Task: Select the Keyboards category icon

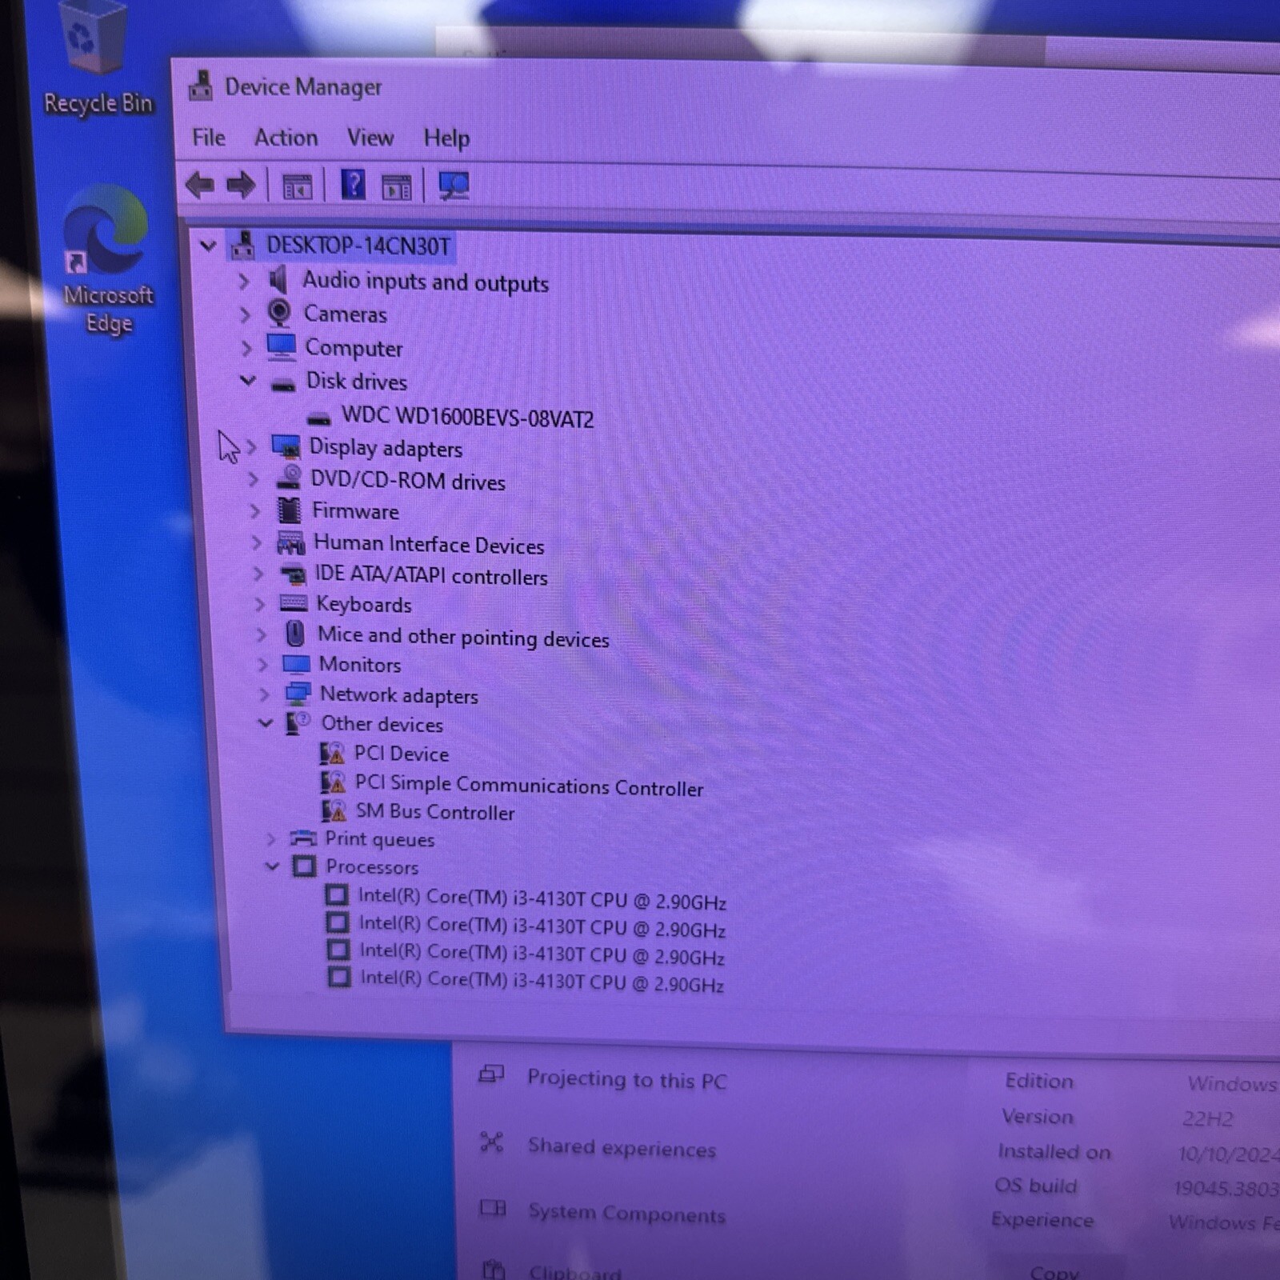Action: click(x=294, y=603)
